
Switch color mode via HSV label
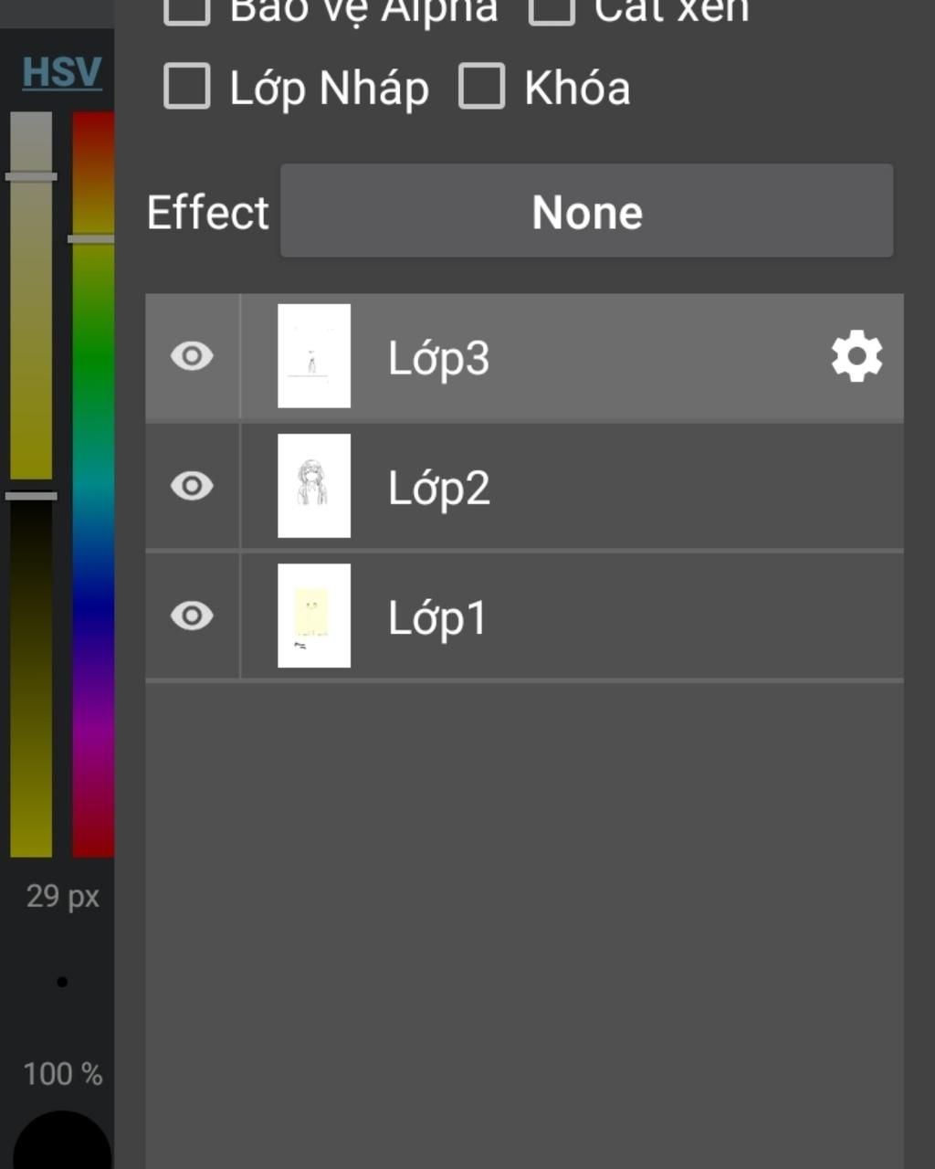(x=61, y=72)
